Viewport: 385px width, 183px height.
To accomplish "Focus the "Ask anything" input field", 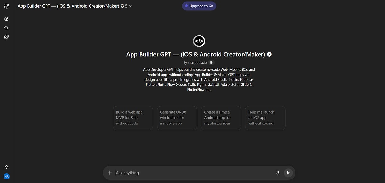I will pos(193,173).
